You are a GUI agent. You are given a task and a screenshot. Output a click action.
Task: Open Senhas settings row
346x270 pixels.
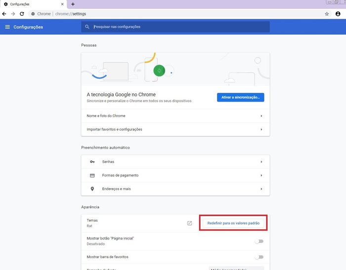tap(175, 162)
